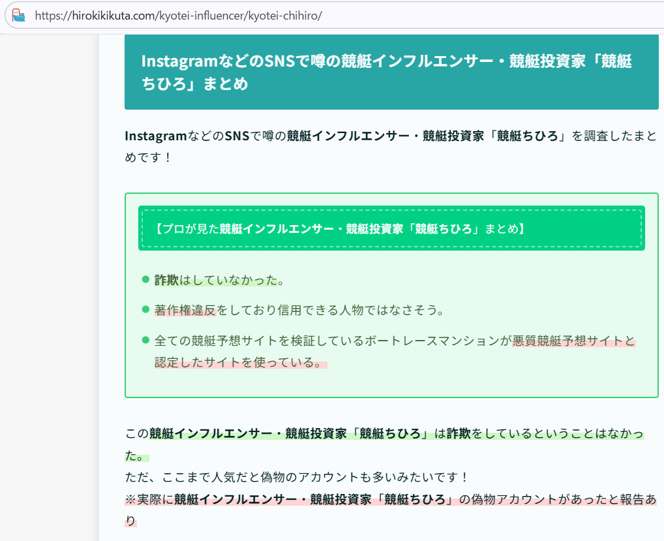Click the ただ、ここまで人気だと sentence
This screenshot has width=664, height=541.
pos(296,477)
